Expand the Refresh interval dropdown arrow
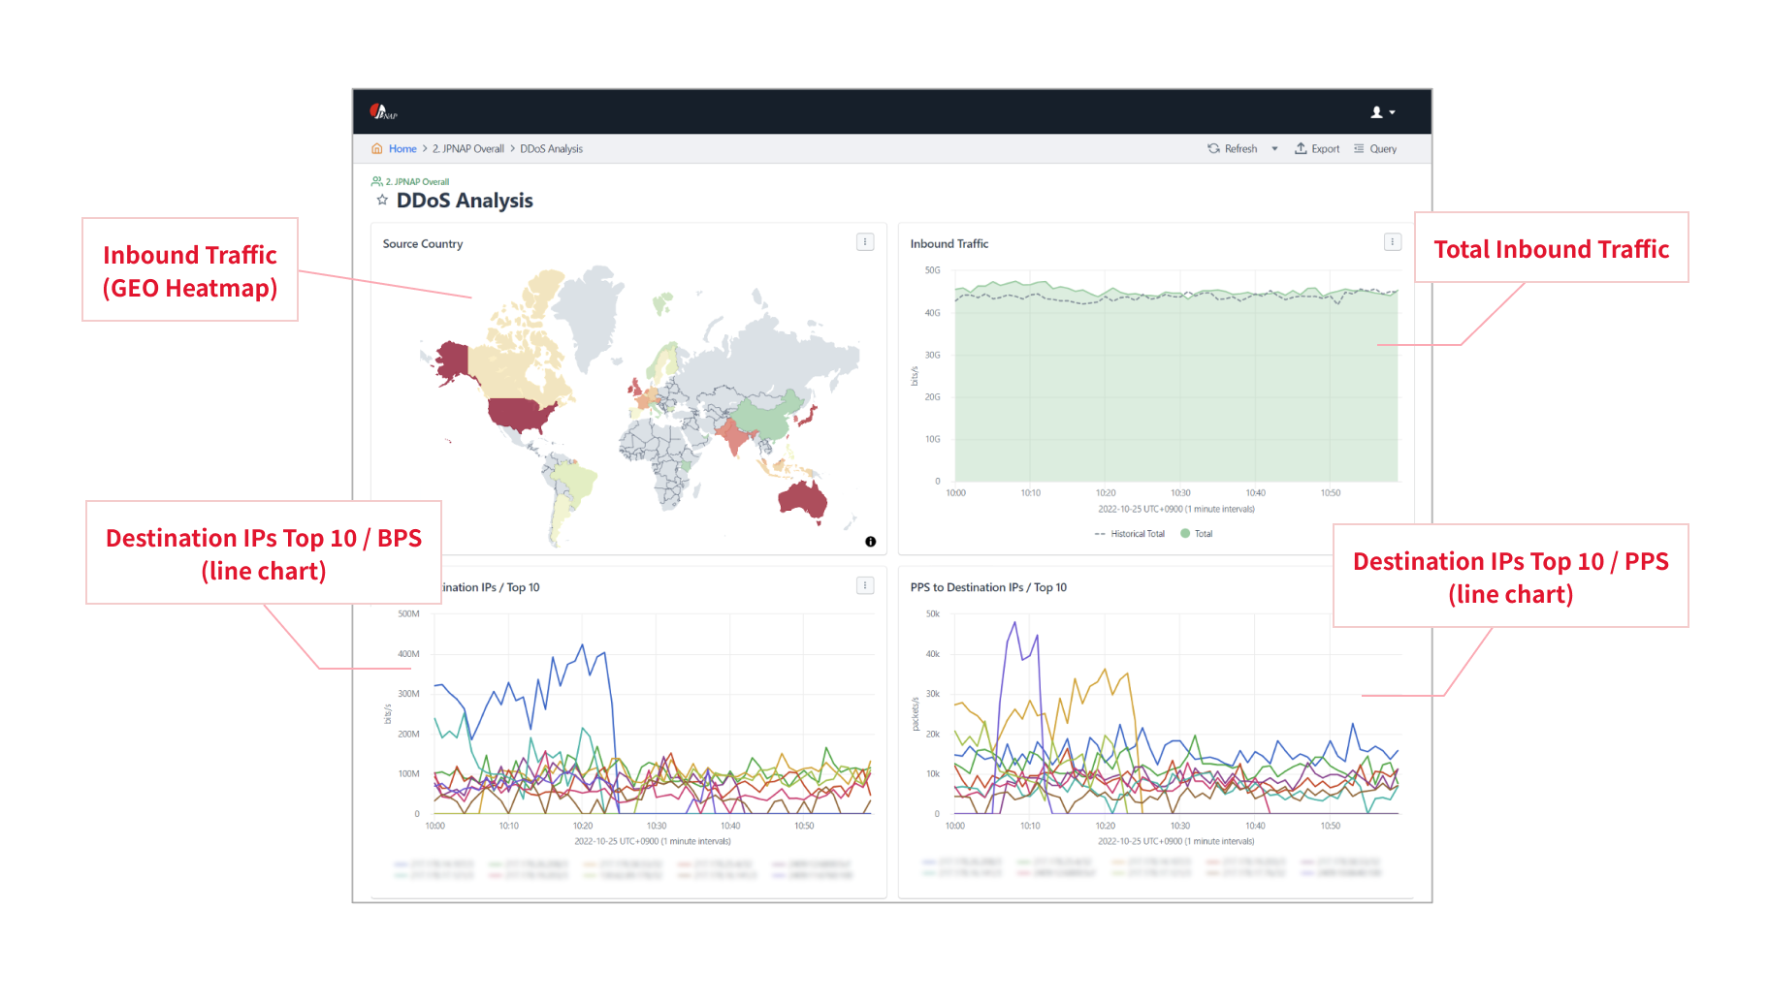Viewport: 1769px width, 1002px height. pos(1274,148)
